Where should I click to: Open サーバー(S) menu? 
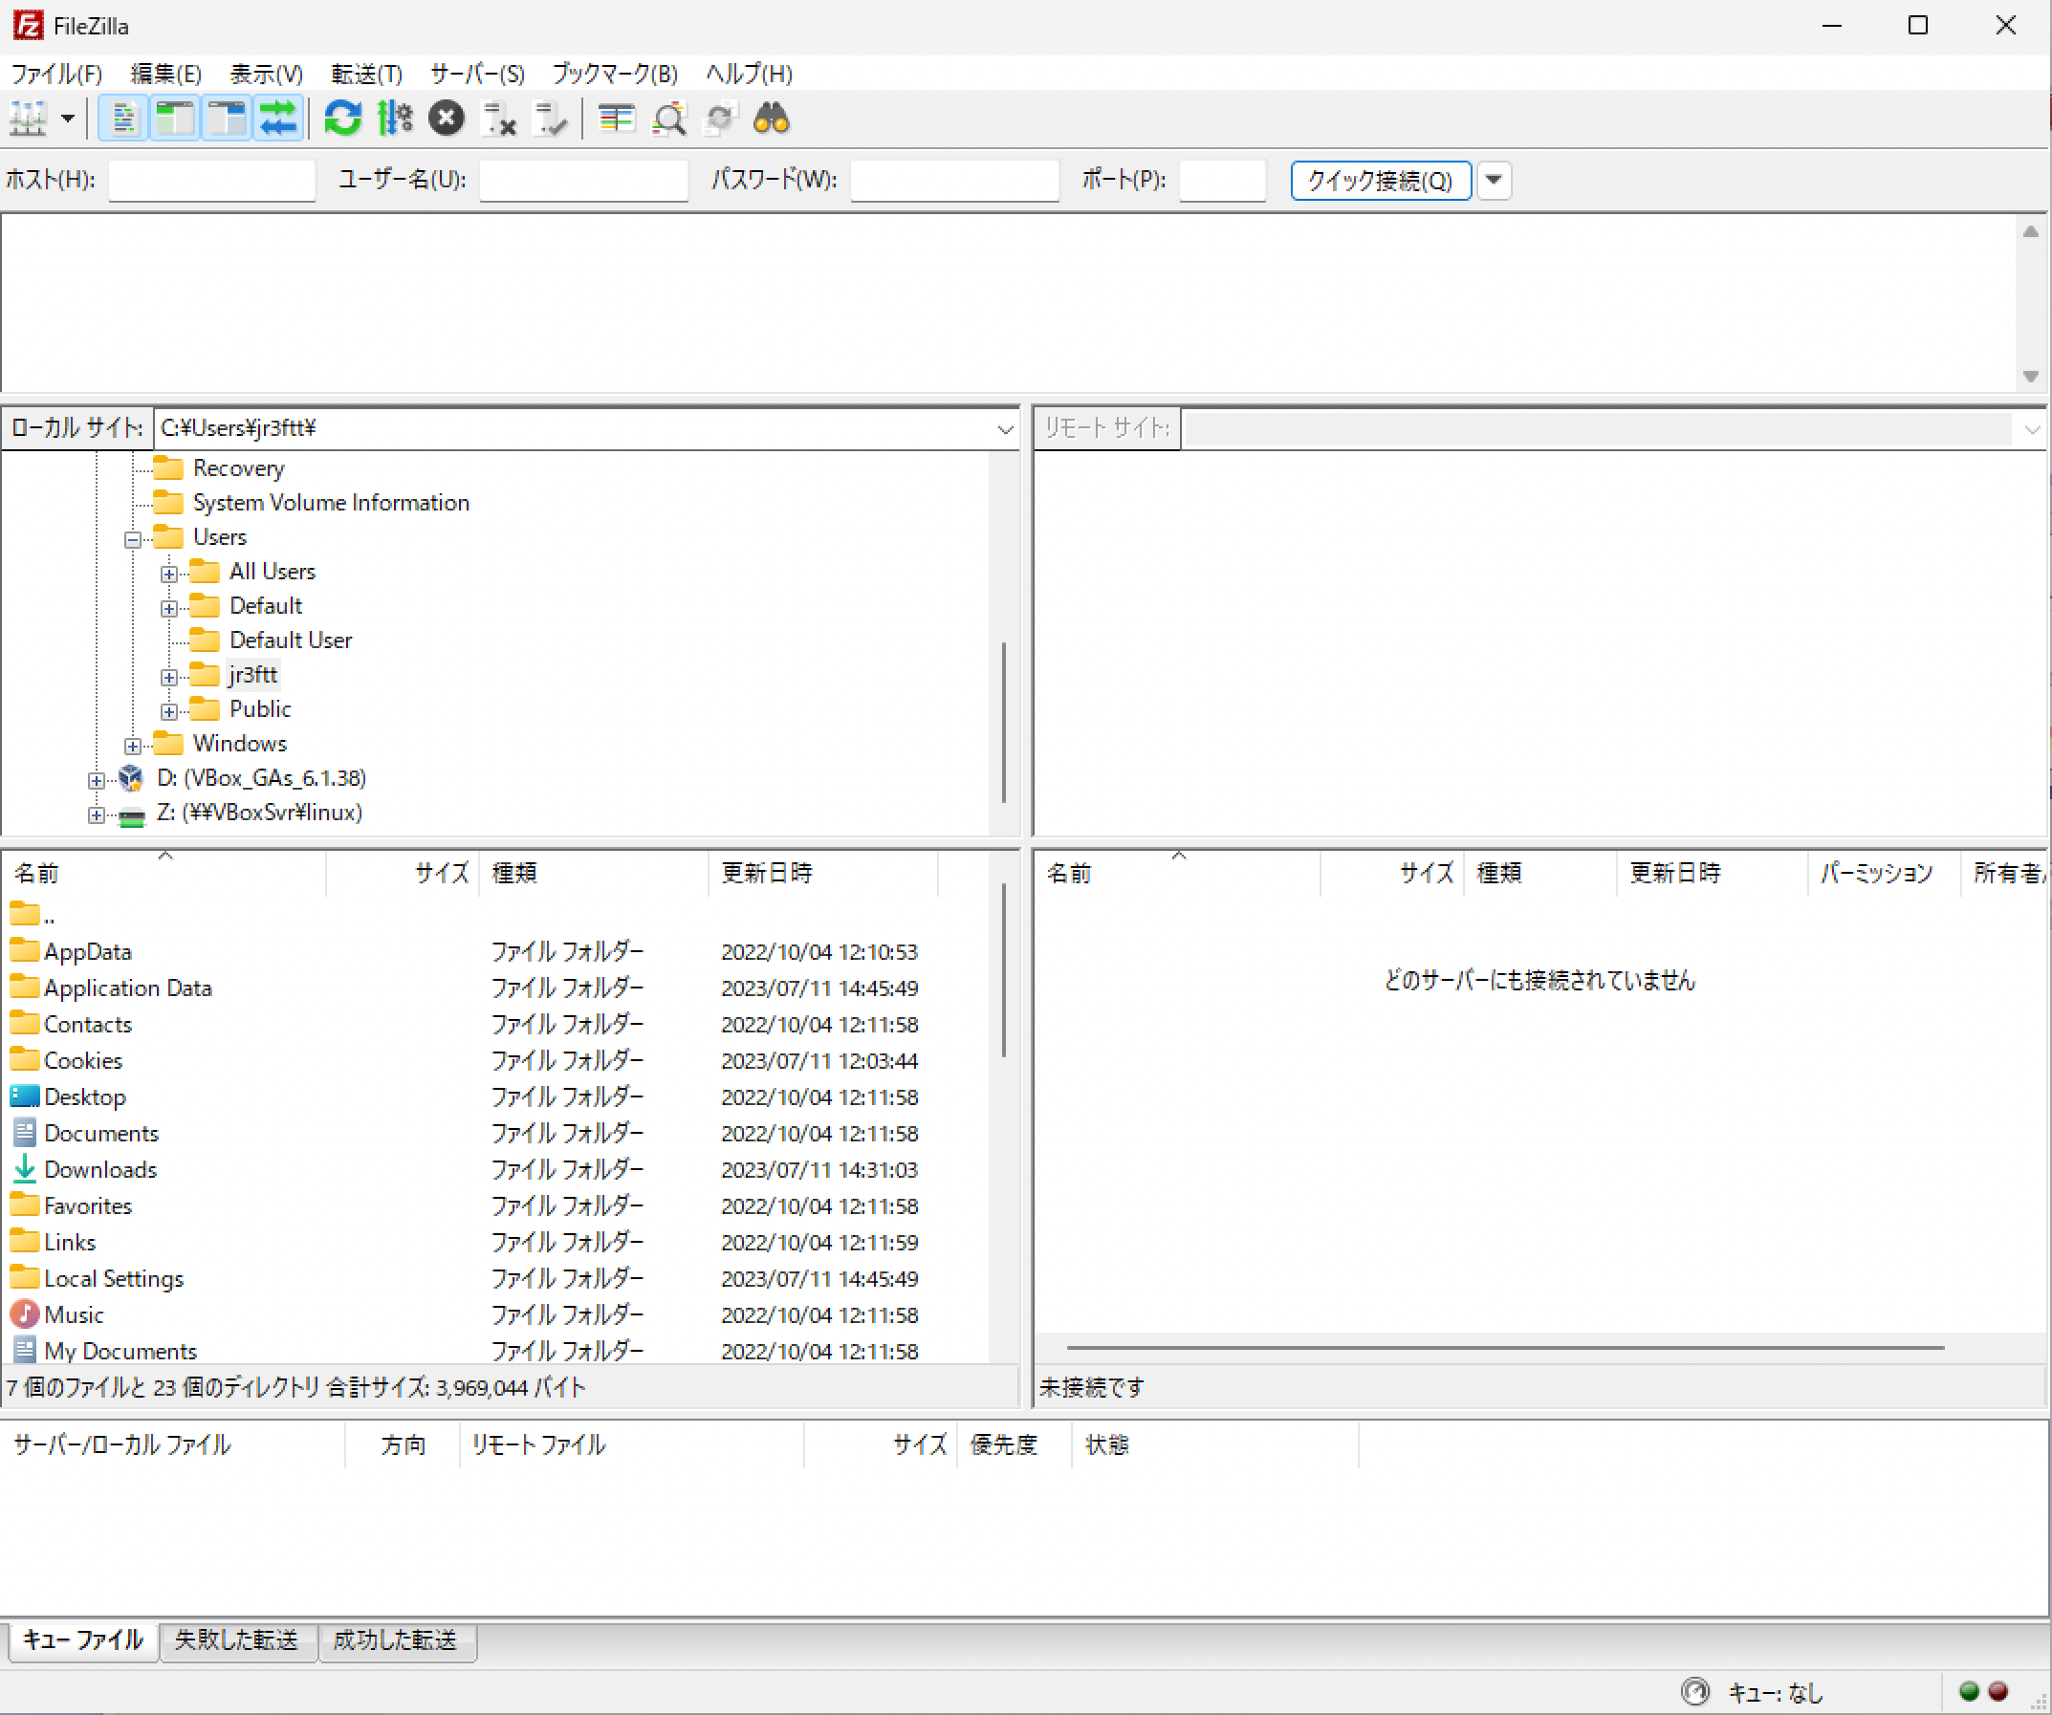click(478, 75)
